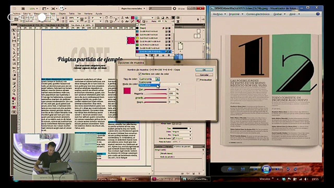Enable the Previsualizar checkbox
The width and height of the screenshot is (334, 188).
coord(198,80)
